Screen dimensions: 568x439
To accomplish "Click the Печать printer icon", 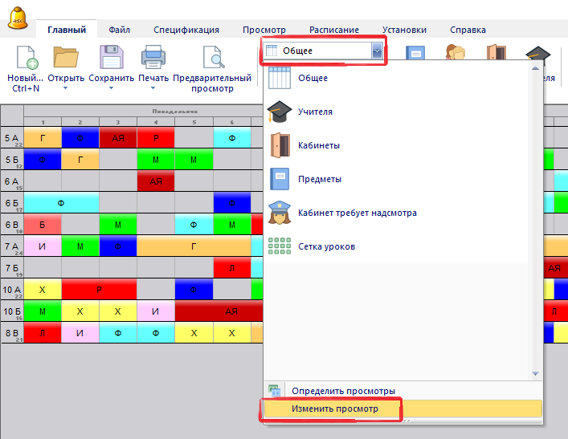I will pos(153,59).
